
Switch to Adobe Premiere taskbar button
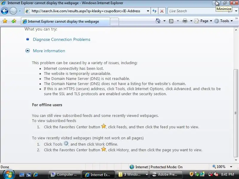[166, 175]
